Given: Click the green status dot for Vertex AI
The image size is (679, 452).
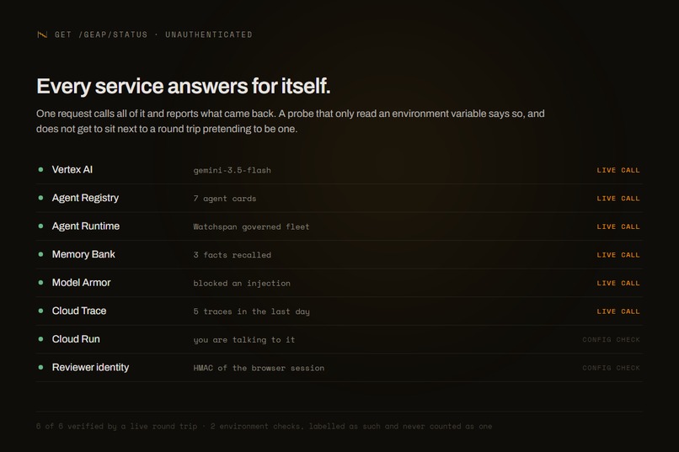Looking at the screenshot, I should click(x=40, y=169).
